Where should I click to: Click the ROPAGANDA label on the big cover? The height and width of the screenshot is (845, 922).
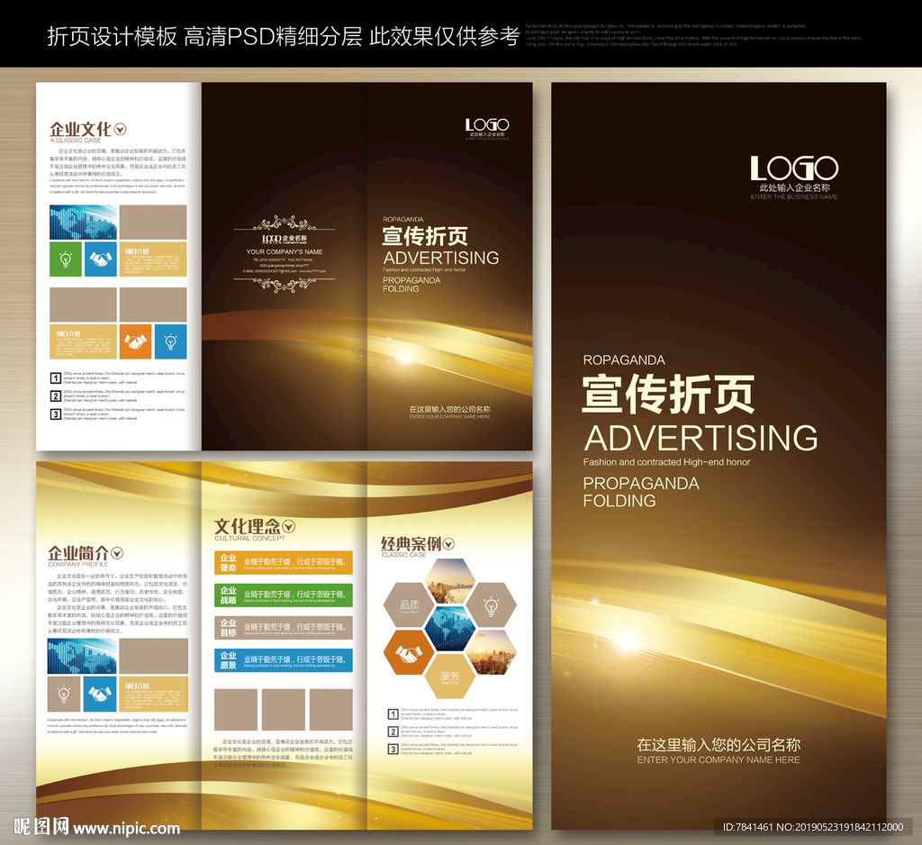[x=624, y=360]
